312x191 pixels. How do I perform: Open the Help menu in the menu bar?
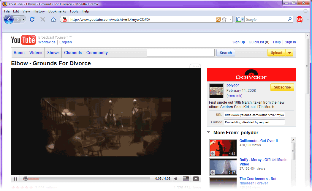[x=85, y=11]
